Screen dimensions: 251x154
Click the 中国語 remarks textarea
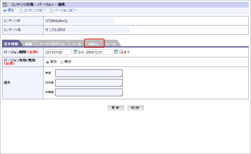(89, 92)
